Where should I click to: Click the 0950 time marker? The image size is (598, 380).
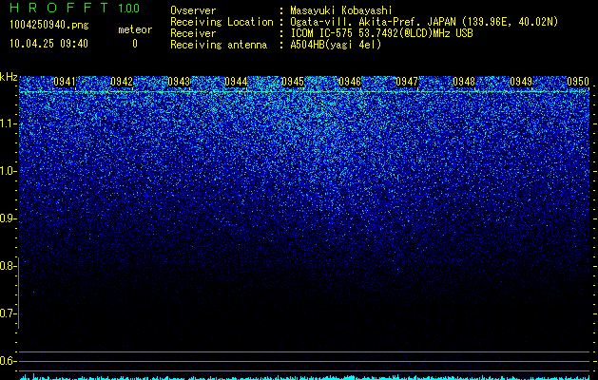tap(578, 81)
